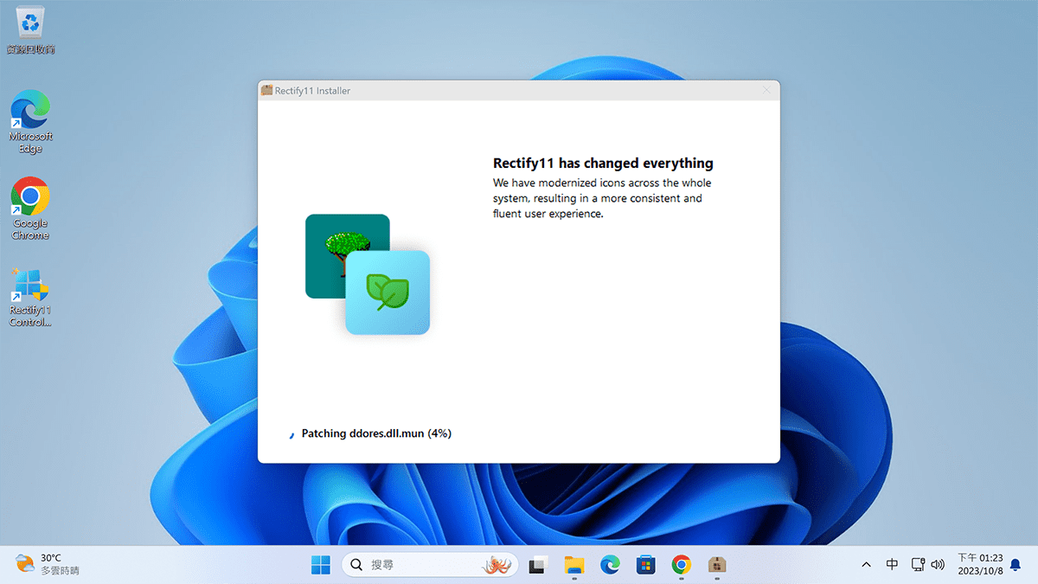This screenshot has width=1038, height=584.
Task: Select the Google Chrome desktop shortcut
Action: coord(30,208)
